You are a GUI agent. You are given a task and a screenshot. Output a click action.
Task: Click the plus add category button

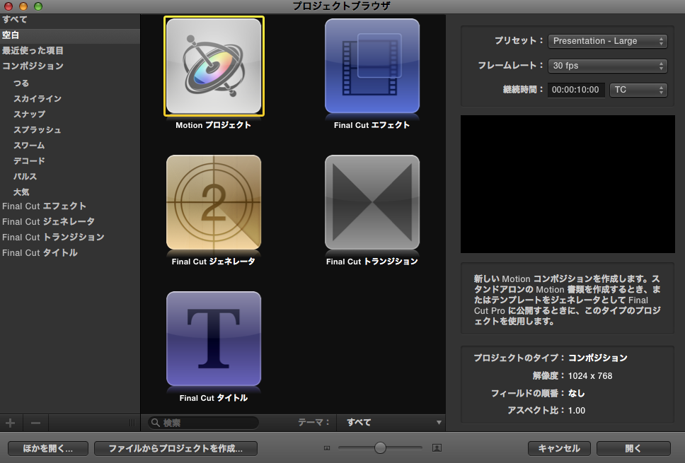[11, 423]
